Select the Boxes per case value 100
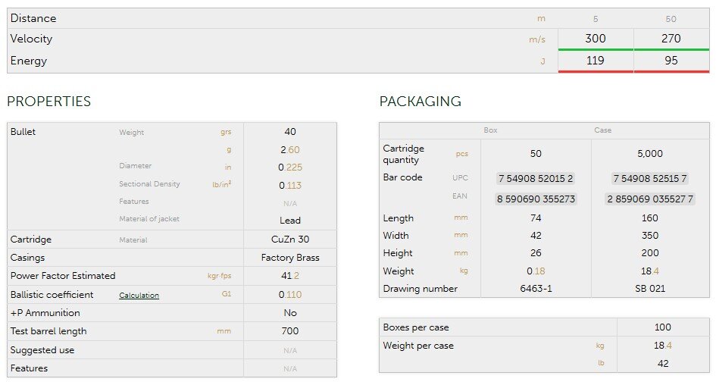This screenshot has height=382, width=716. coord(663,327)
